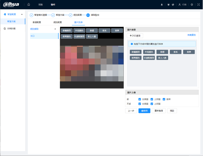
Task: Collapse the 規則類型 list
Action: coord(55,29)
